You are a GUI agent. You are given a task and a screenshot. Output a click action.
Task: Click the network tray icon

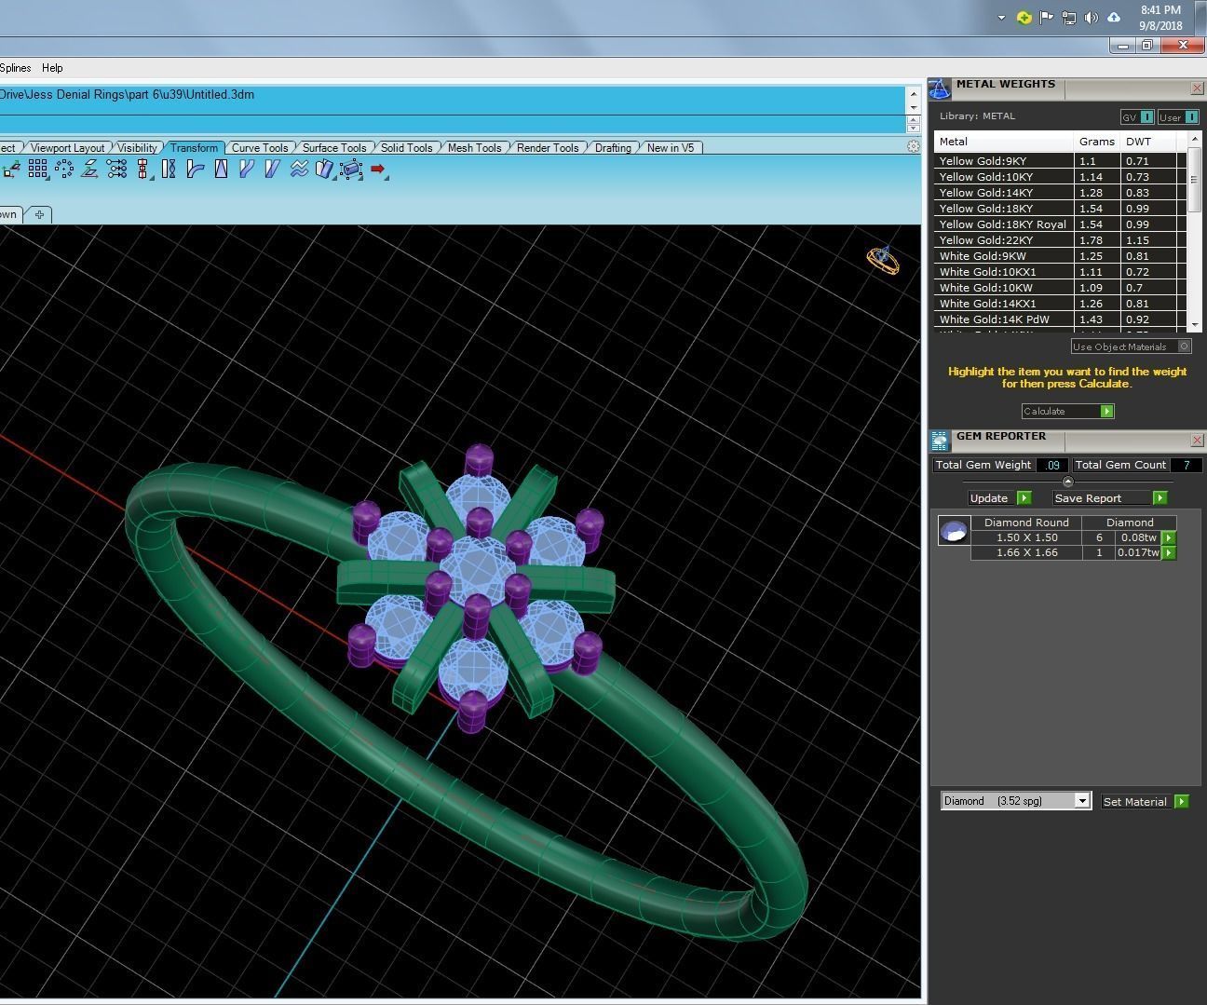coord(1069,17)
